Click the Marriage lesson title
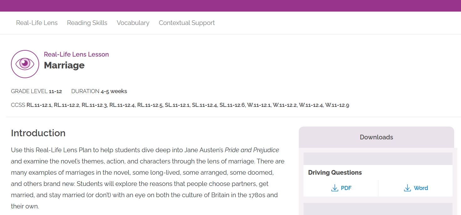The width and height of the screenshot is (461, 215). [x=64, y=65]
